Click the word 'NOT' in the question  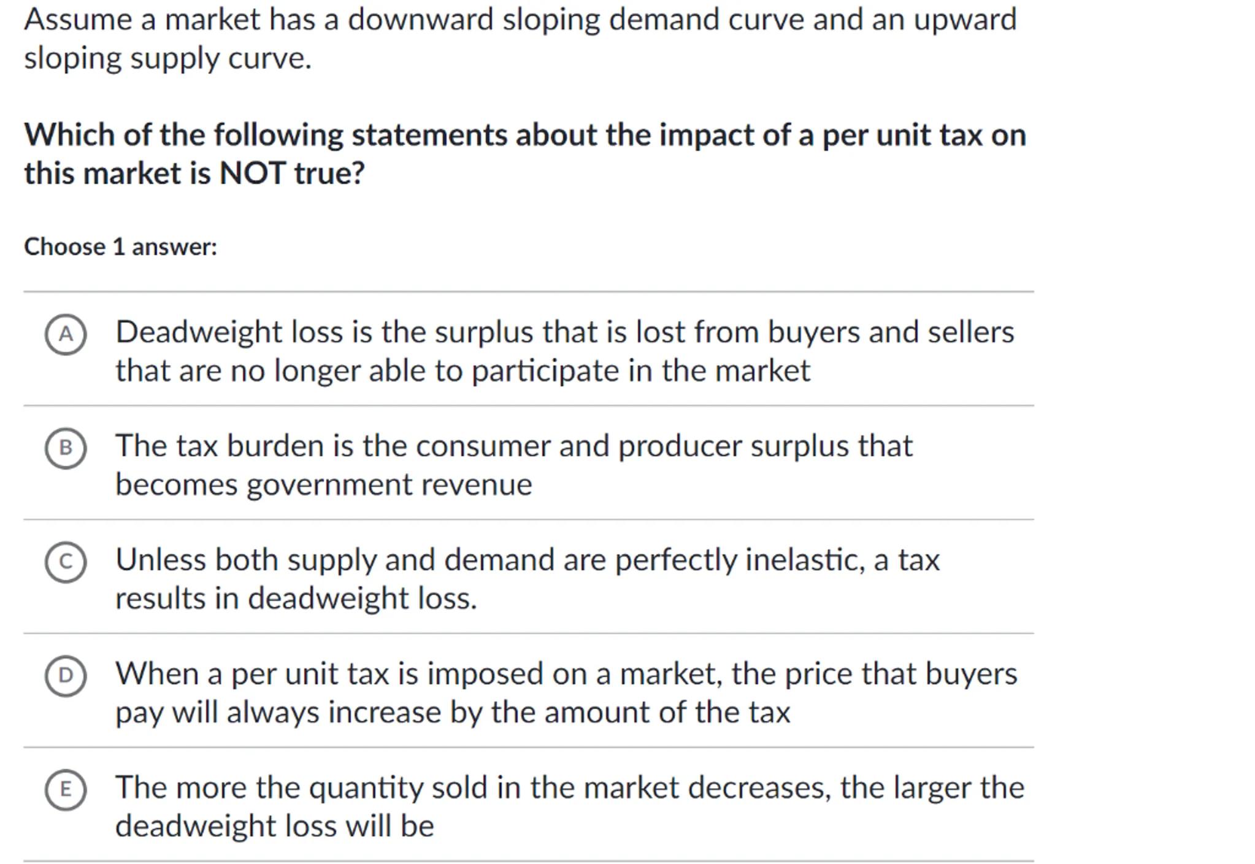[252, 174]
